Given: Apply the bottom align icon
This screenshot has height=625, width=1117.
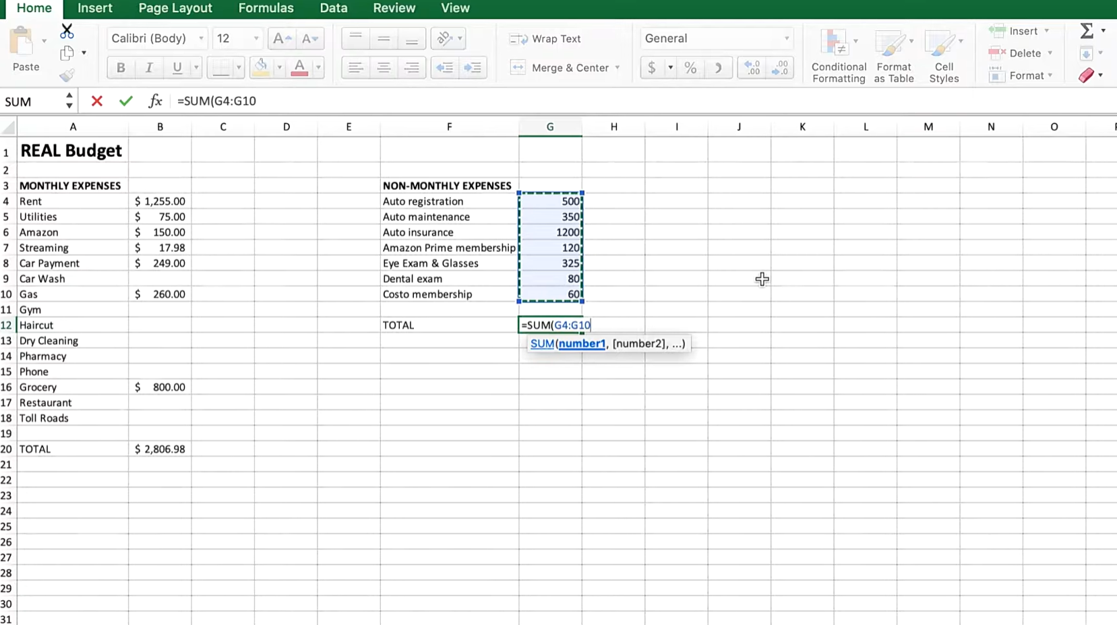Looking at the screenshot, I should tap(411, 38).
